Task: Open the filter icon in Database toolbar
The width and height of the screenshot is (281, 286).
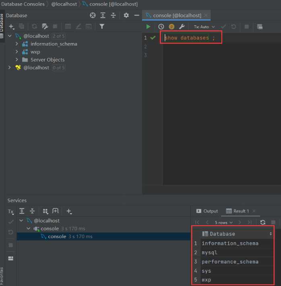Action: (102, 27)
